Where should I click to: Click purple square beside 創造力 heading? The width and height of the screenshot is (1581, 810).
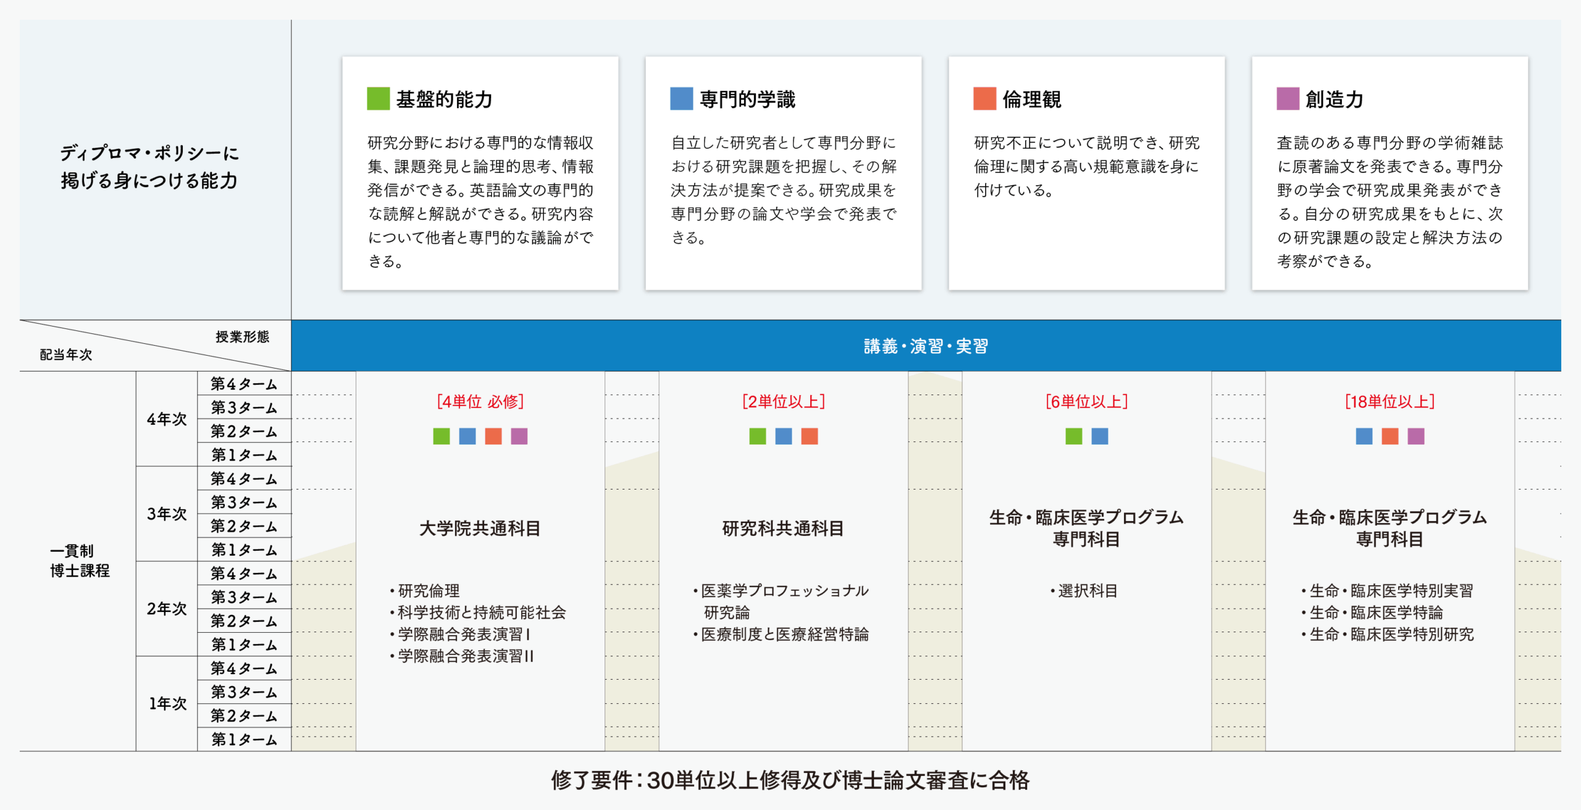[1288, 99]
